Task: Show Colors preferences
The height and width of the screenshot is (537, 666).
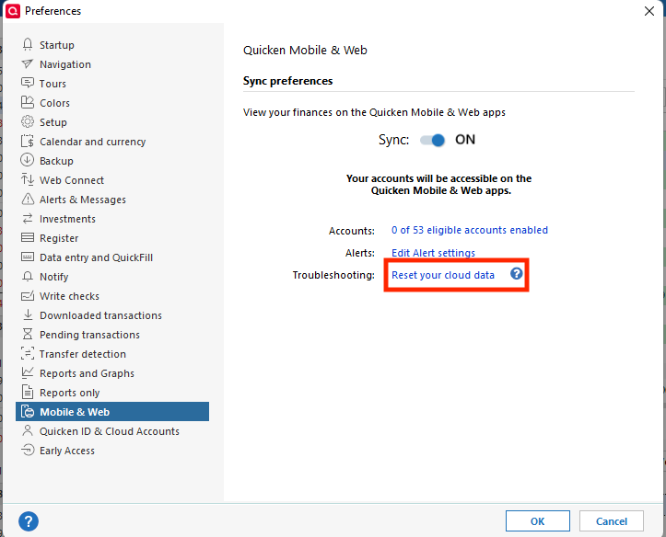Action: coord(54,103)
